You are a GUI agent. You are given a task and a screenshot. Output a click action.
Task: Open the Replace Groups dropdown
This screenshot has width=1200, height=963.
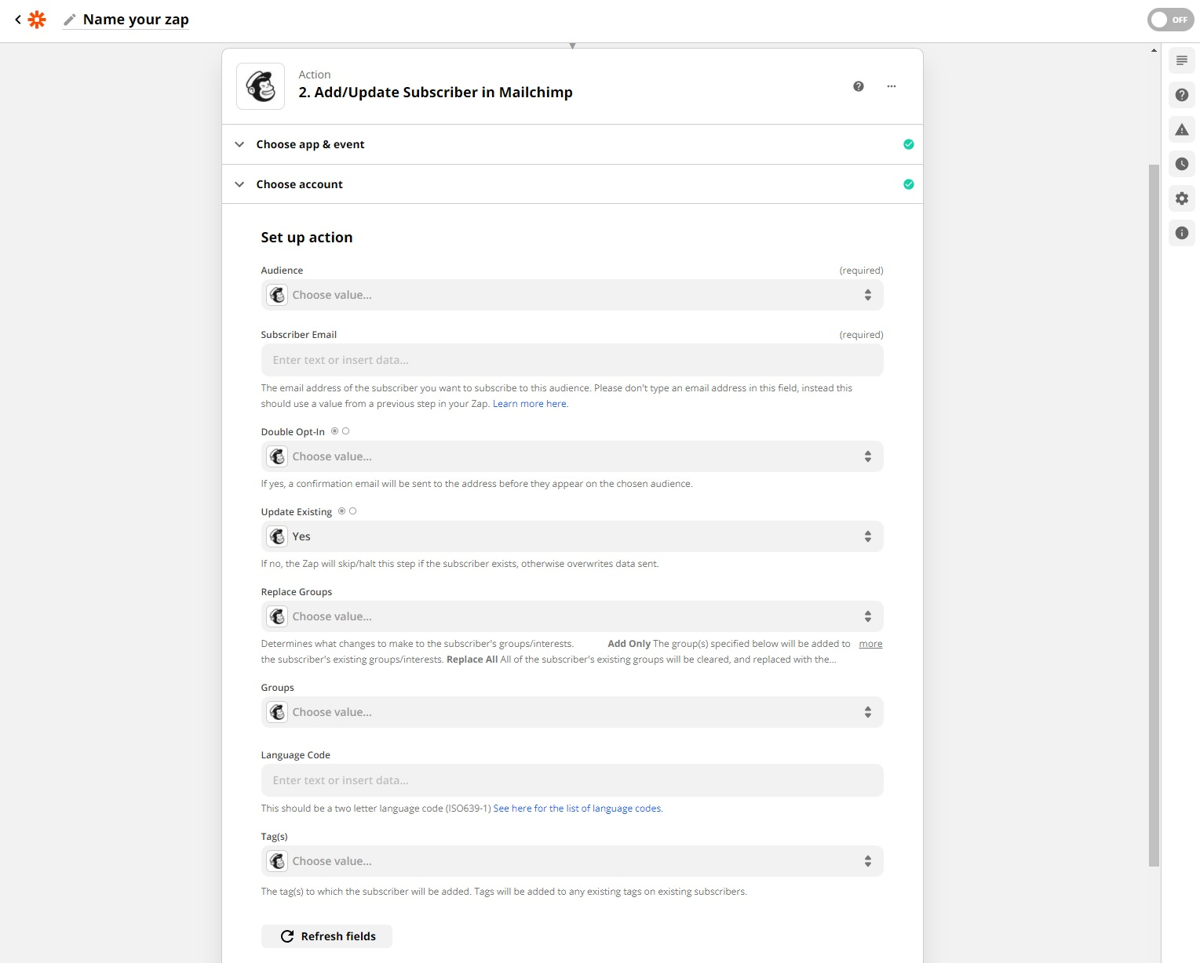tap(572, 616)
